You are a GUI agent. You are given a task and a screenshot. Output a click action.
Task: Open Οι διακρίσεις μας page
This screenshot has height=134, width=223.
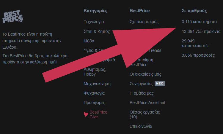(x=145, y=74)
